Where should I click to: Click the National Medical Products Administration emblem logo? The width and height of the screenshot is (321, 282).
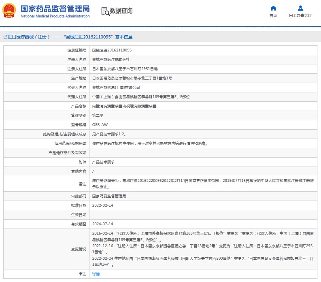[x=10, y=11]
